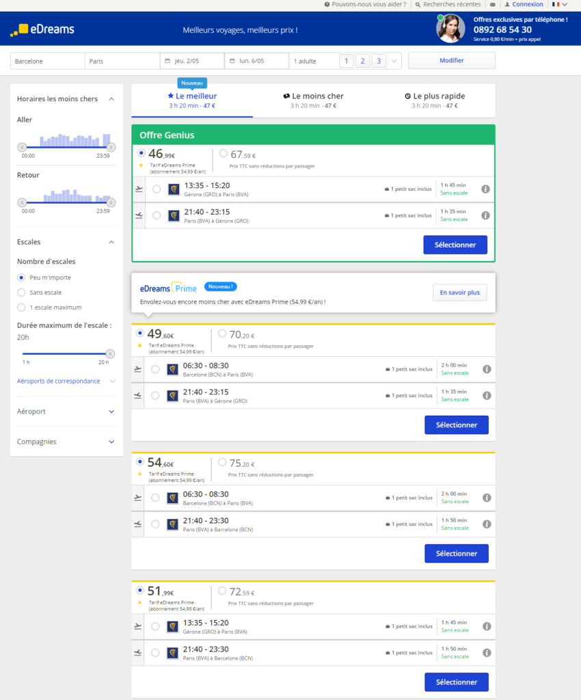Image resolution: width=581 pixels, height=700 pixels.
Task: Click 'En savoir plus' about eDreams Prime
Action: click(x=459, y=293)
